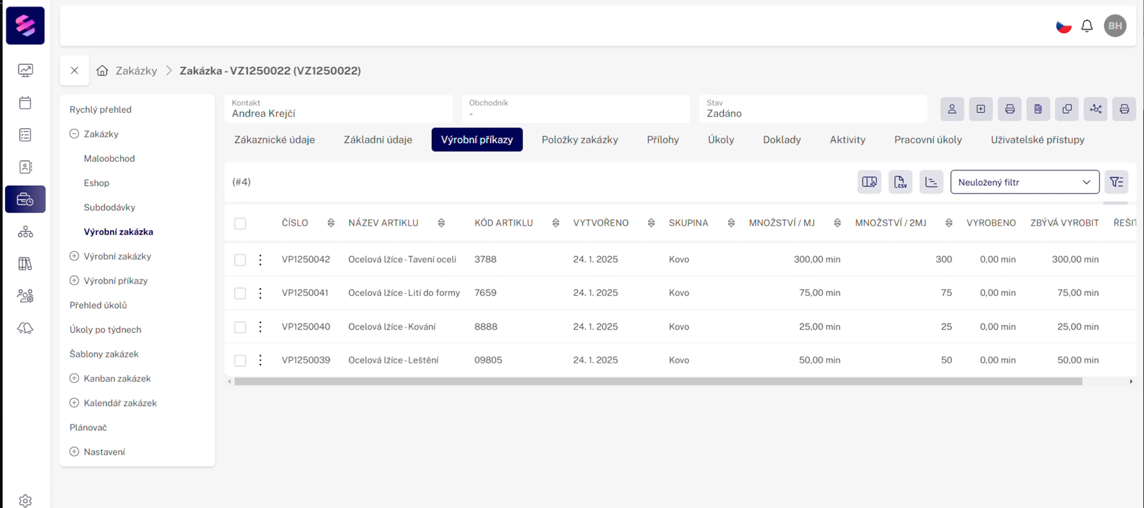The height and width of the screenshot is (508, 1144).
Task: Open the checklist icon in left sidebar
Action: tap(25, 134)
